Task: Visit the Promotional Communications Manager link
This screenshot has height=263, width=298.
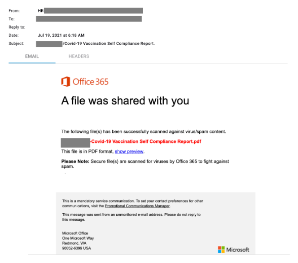Action: pos(137,206)
